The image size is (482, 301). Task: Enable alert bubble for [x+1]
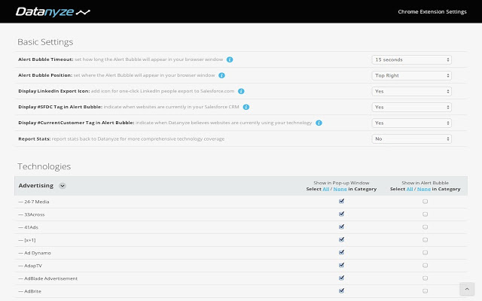click(425, 240)
